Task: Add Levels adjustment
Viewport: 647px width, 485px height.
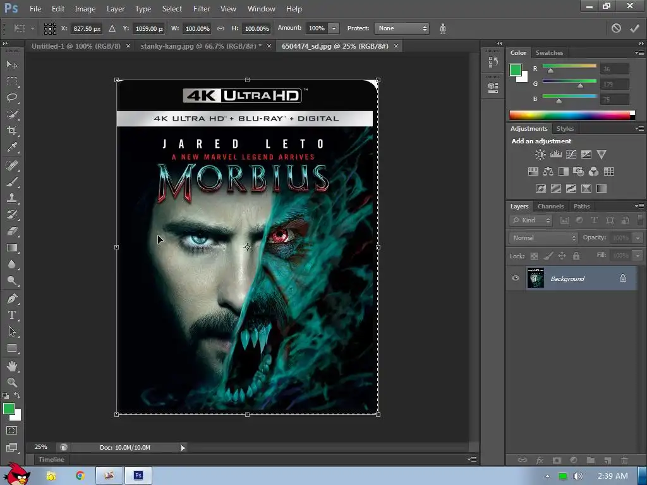Action: (x=556, y=155)
